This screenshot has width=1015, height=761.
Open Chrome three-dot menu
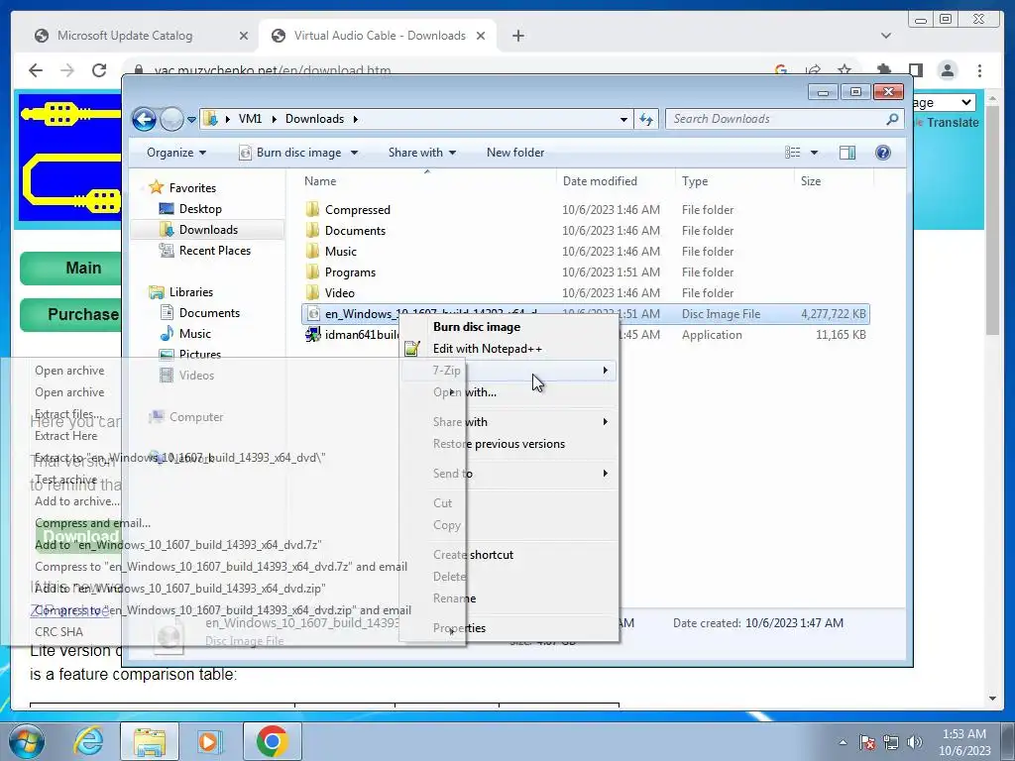coord(980,70)
